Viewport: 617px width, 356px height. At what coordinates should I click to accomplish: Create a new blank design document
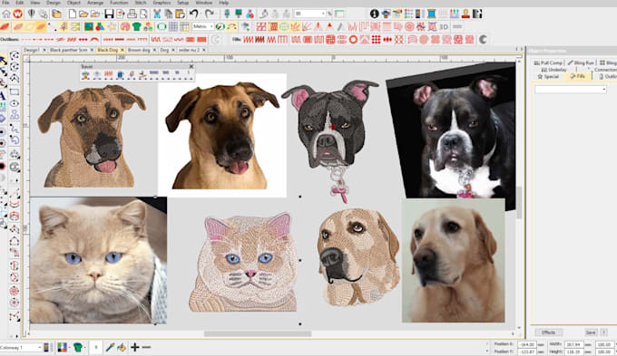tap(73, 14)
